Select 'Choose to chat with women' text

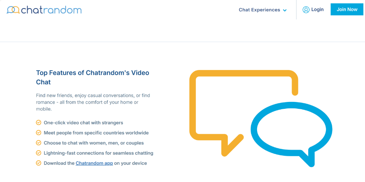tap(94, 143)
